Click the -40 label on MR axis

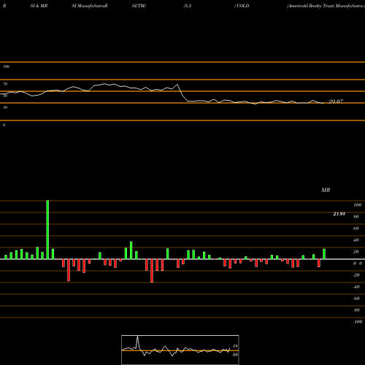pos(356,287)
